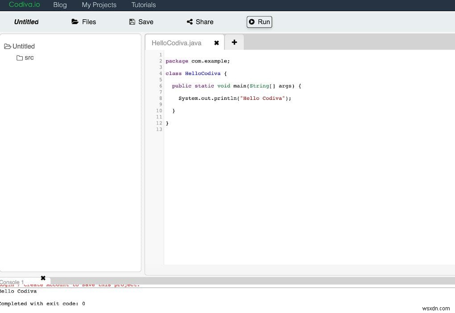Click line number 13 in the gutter

point(159,129)
